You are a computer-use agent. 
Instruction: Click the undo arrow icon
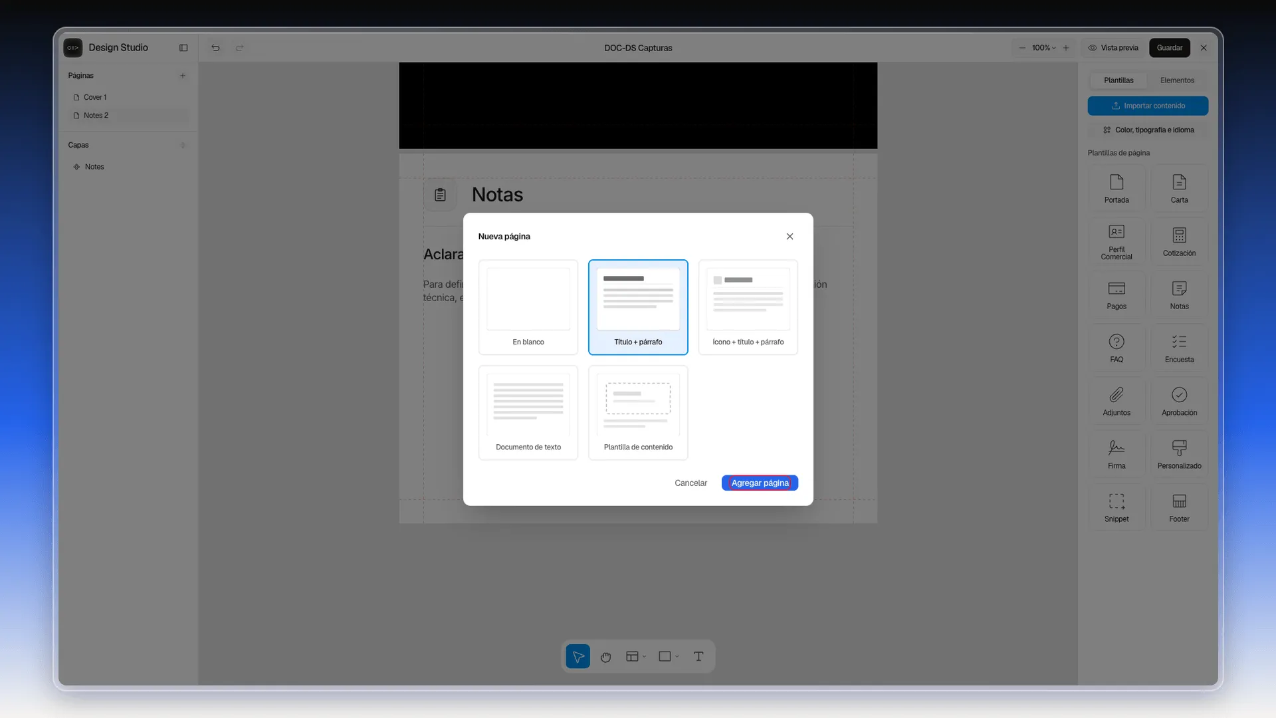[215, 48]
